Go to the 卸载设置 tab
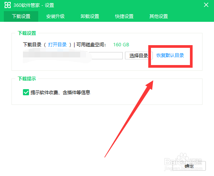Screen dimensions: 214x176 click(90, 16)
